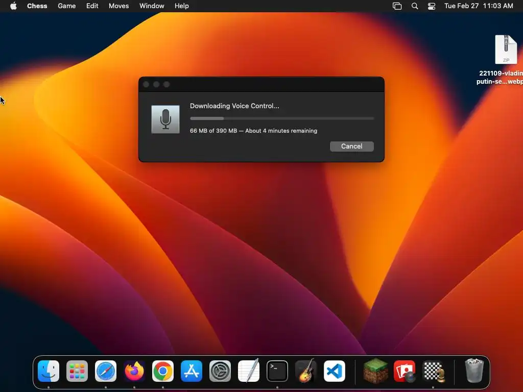Open Stage Manager from menu bar
The height and width of the screenshot is (392, 523).
pos(397,6)
